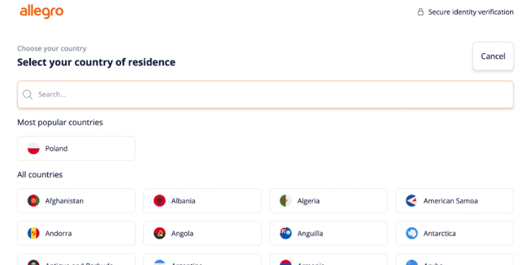
Task: Click the search magnifier icon
Action: [x=28, y=95]
